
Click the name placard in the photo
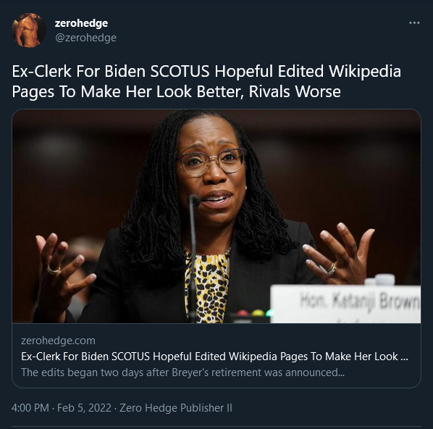click(345, 304)
